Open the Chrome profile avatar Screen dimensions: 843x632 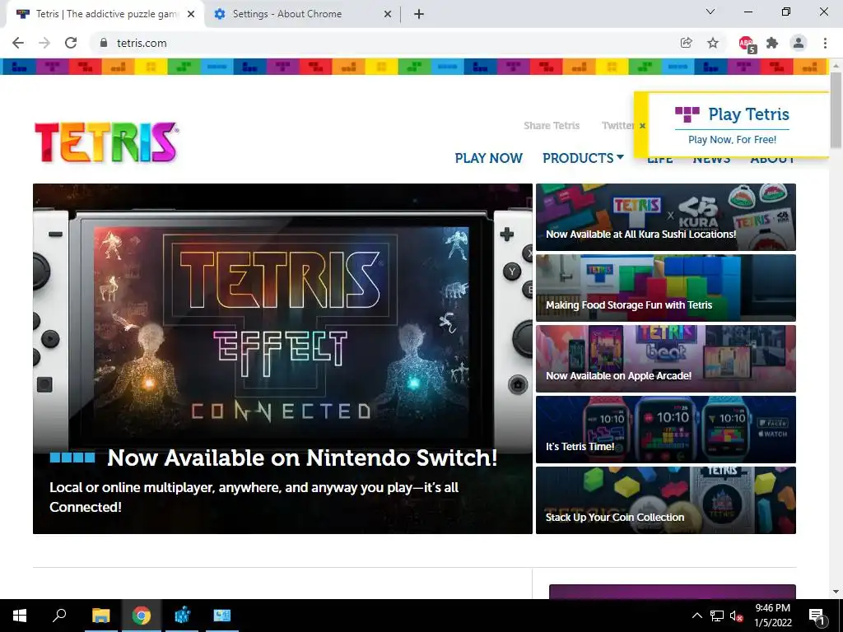(799, 43)
